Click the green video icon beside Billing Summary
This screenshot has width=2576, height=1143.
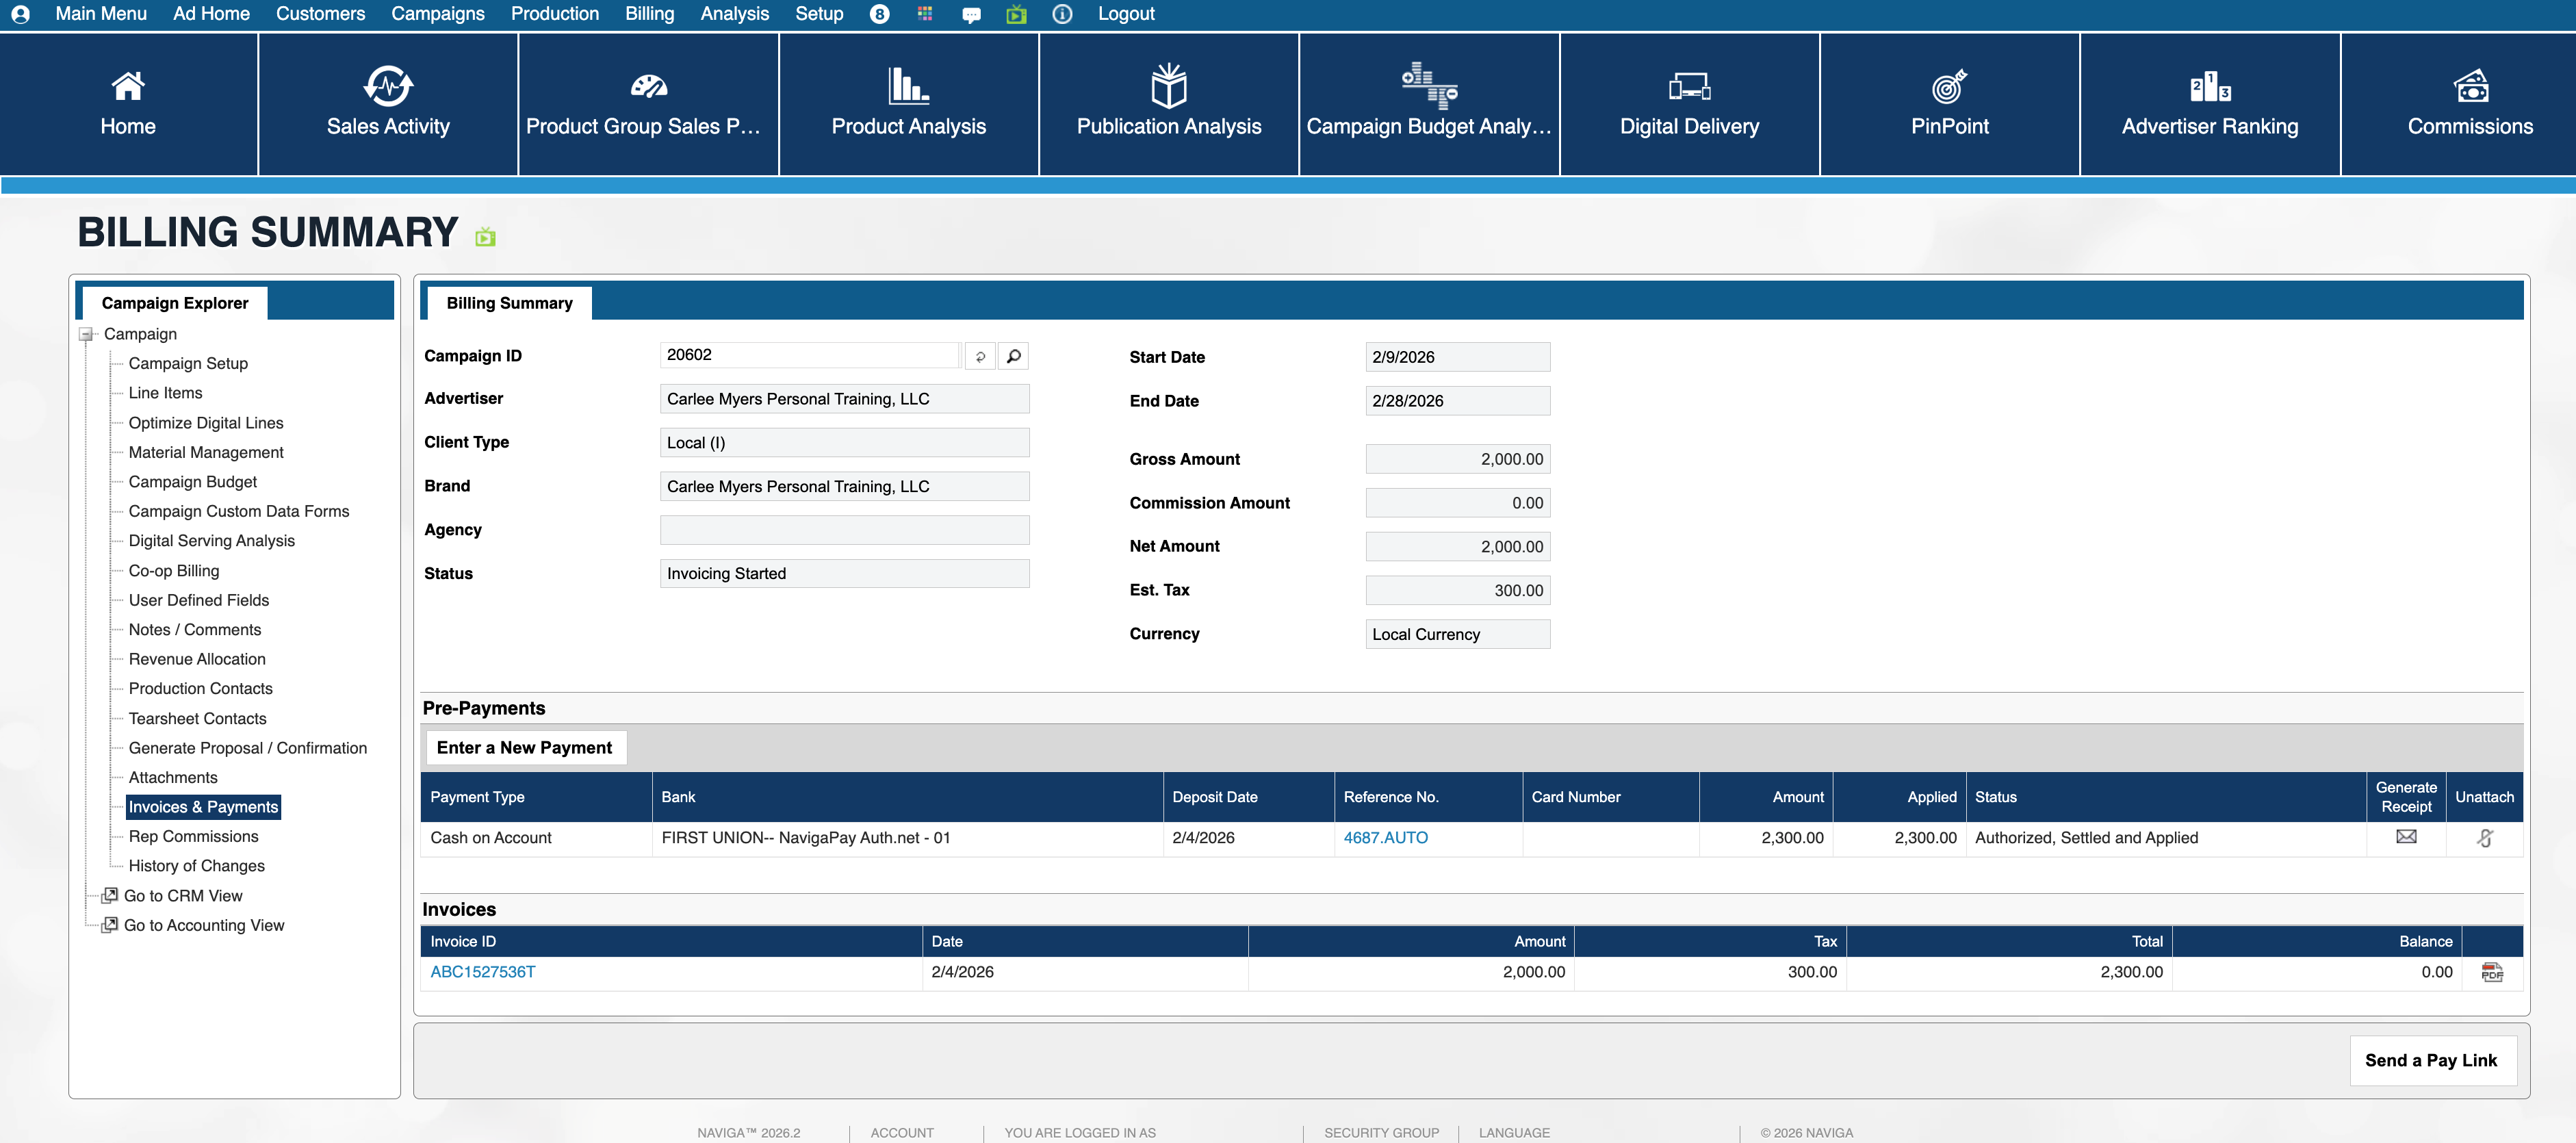[x=485, y=237]
